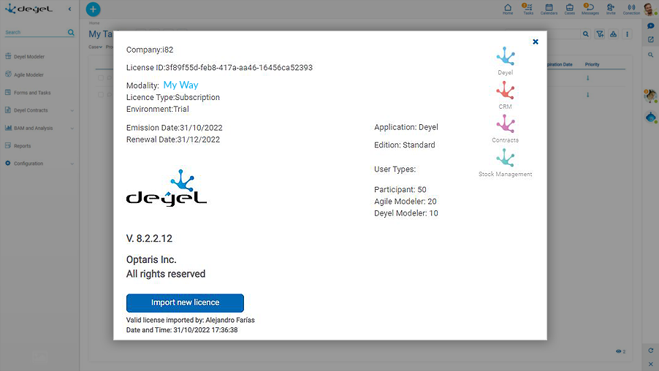Open the user profile avatar

[x=650, y=9]
